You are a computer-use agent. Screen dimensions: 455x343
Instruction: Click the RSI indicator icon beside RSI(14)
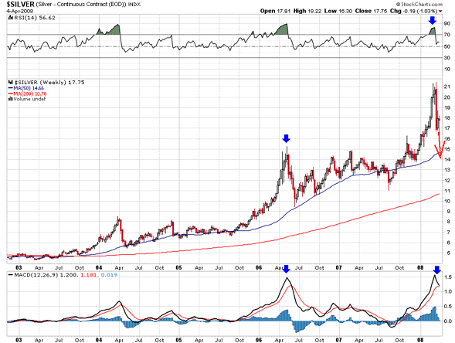click(11, 18)
